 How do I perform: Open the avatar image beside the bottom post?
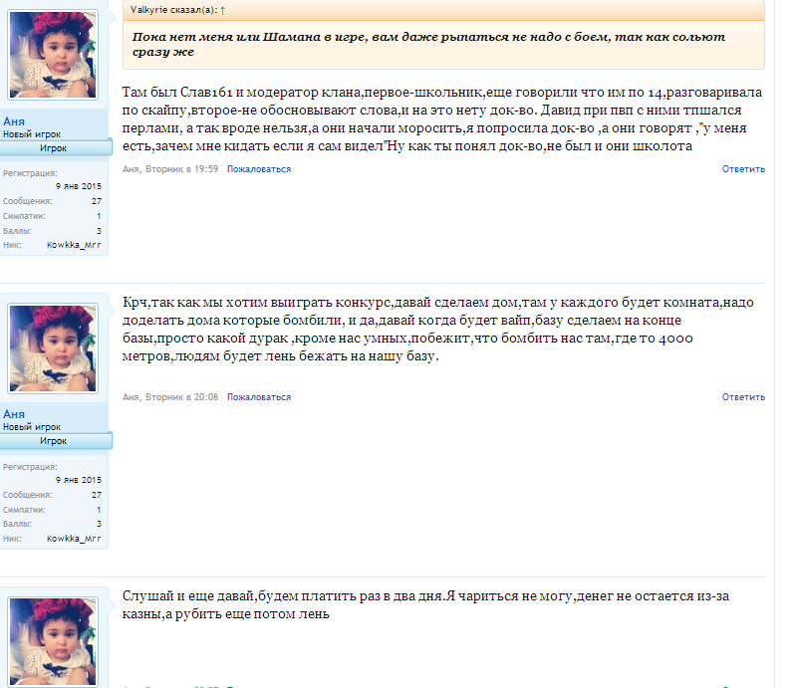[x=53, y=641]
